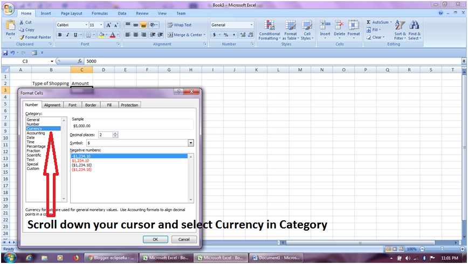Click the Cut scissors icon
Screen dimensions: 468x264
click(22, 22)
